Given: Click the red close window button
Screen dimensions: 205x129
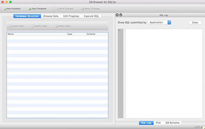Looking at the screenshot, I should click(x=2, y=2).
